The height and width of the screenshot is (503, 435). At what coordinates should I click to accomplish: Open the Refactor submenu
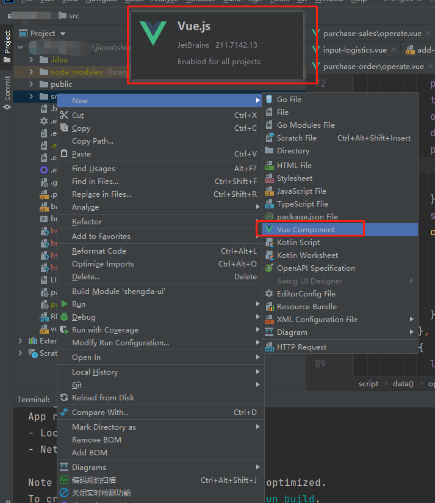pyautogui.click(x=160, y=222)
